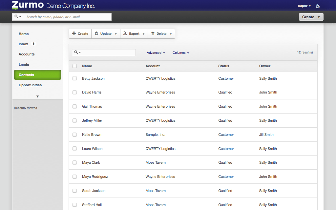The width and height of the screenshot is (336, 210).
Task: Click the global search input field
Action: [x=67, y=17]
